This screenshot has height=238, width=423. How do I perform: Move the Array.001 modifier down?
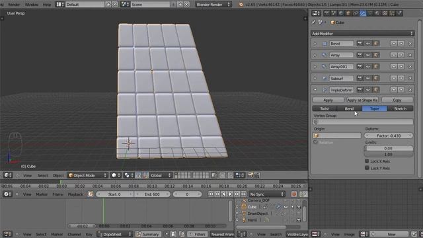click(401, 67)
